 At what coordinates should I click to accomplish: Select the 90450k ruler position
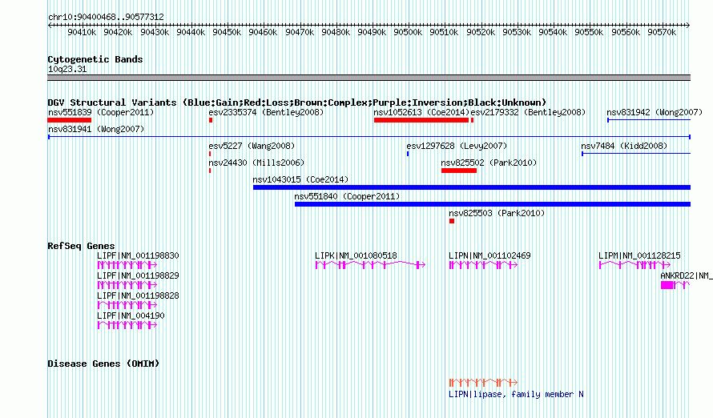point(227,32)
